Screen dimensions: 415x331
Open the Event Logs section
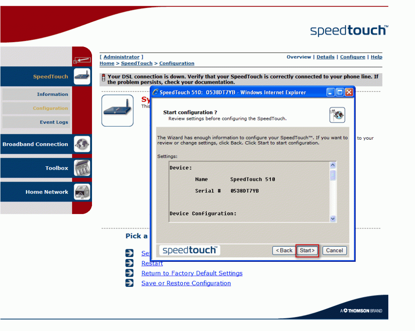(x=54, y=122)
